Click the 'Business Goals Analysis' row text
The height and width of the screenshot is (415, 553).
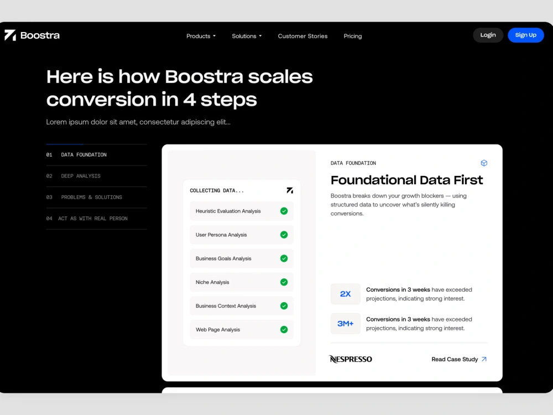tap(223, 258)
